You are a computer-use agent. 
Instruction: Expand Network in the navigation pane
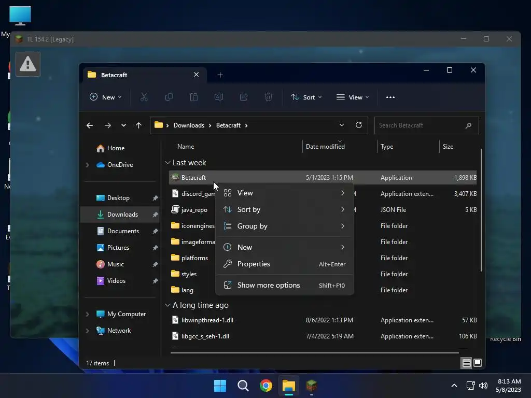click(x=87, y=331)
